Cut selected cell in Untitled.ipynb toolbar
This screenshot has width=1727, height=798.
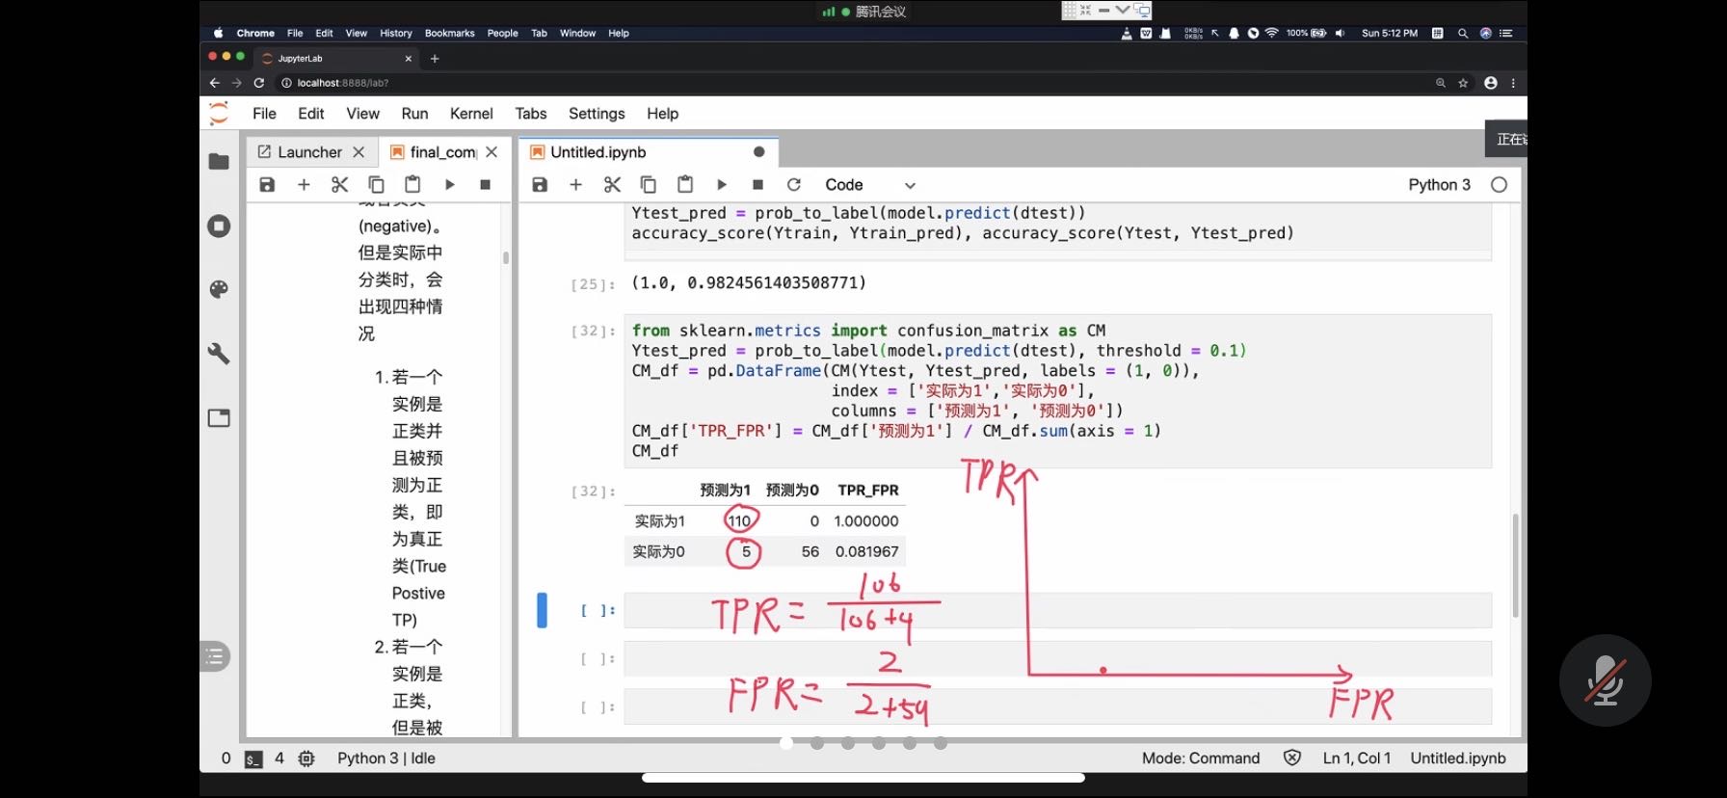612,185
